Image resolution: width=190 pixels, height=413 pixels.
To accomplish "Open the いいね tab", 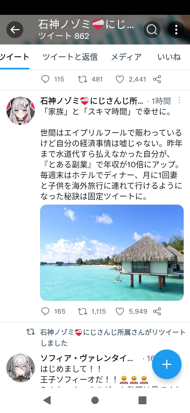I will [169, 57].
